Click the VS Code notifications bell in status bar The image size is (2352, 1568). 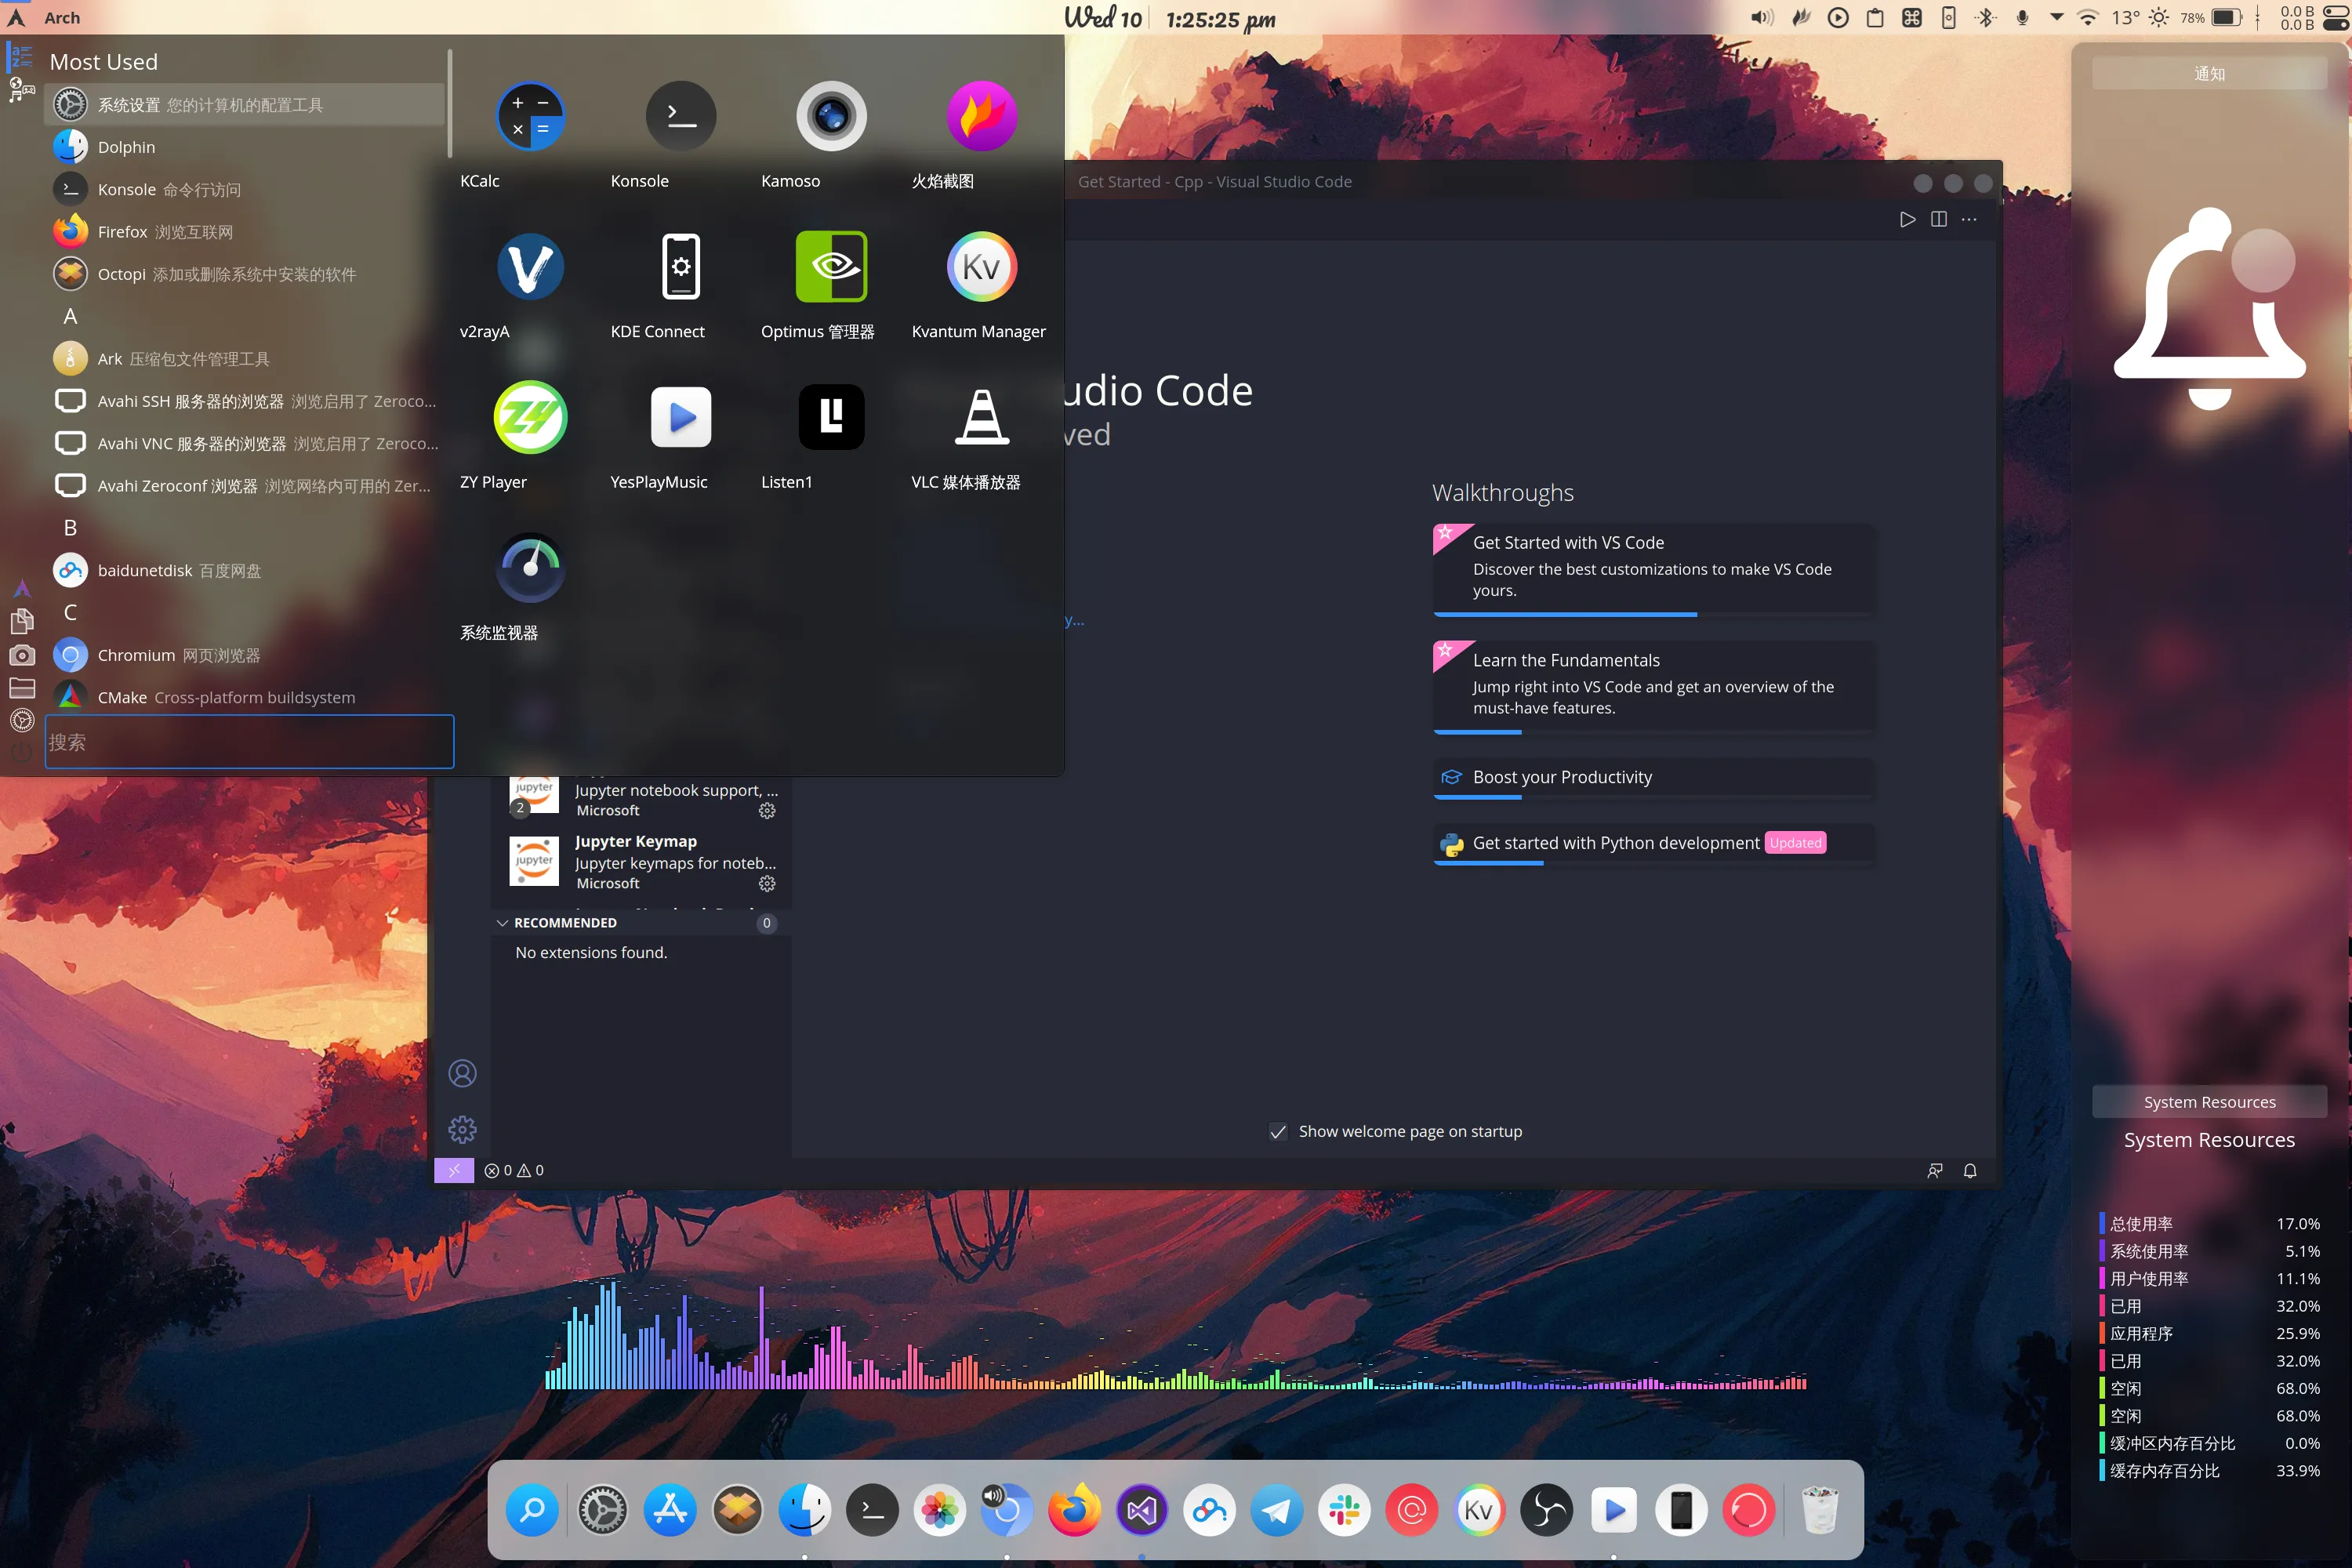pyautogui.click(x=1970, y=1170)
